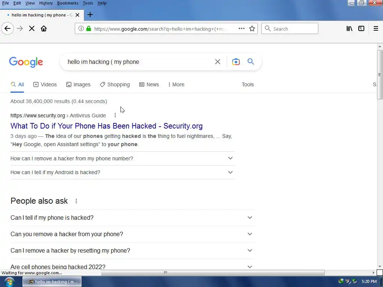
Task: Toggle the sidebars icon
Action: pyautogui.click(x=361, y=28)
